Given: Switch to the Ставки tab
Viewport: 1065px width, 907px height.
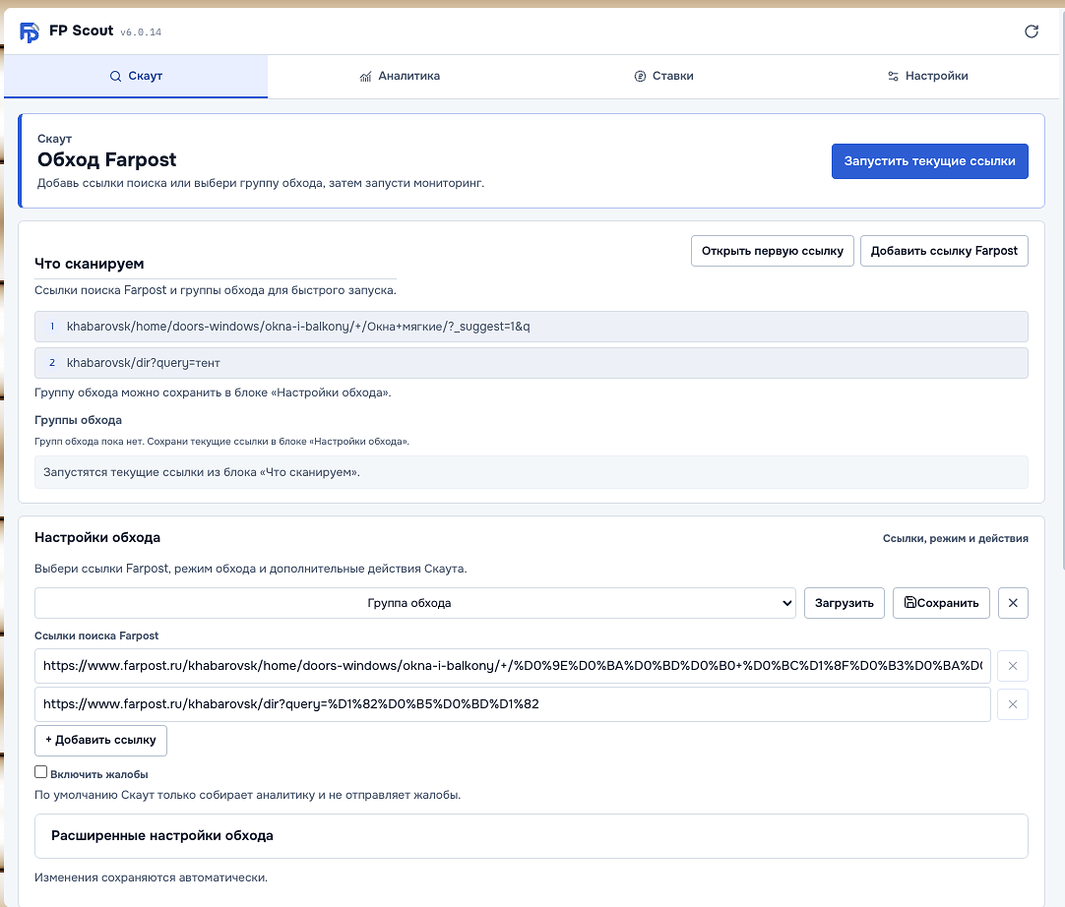Looking at the screenshot, I should click(662, 76).
